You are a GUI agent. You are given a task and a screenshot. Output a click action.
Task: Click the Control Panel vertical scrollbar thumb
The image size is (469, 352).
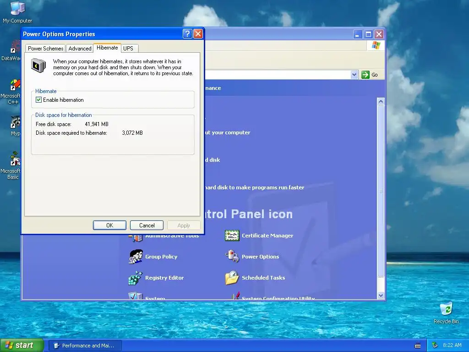[381, 191]
